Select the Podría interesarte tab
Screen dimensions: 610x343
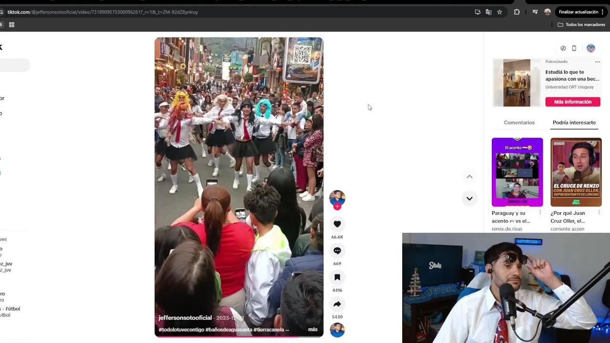(574, 122)
